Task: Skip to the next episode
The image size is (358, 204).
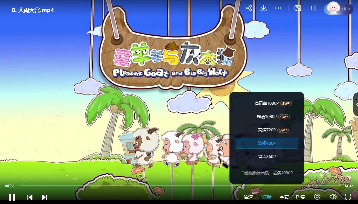Action: tap(45, 197)
